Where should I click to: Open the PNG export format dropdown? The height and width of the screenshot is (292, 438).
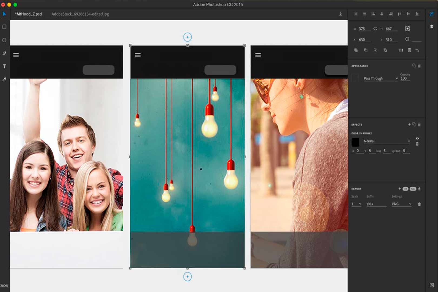[401, 204]
